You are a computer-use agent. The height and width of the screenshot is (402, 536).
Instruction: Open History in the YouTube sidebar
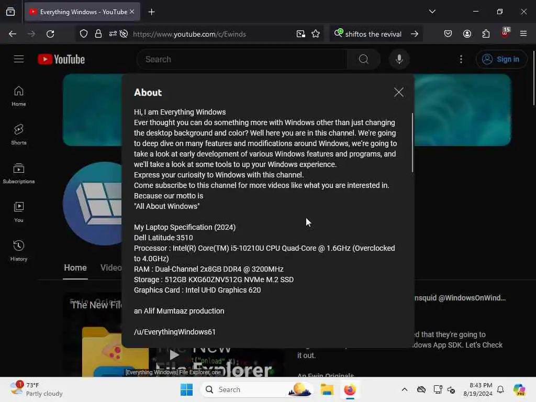pyautogui.click(x=19, y=251)
